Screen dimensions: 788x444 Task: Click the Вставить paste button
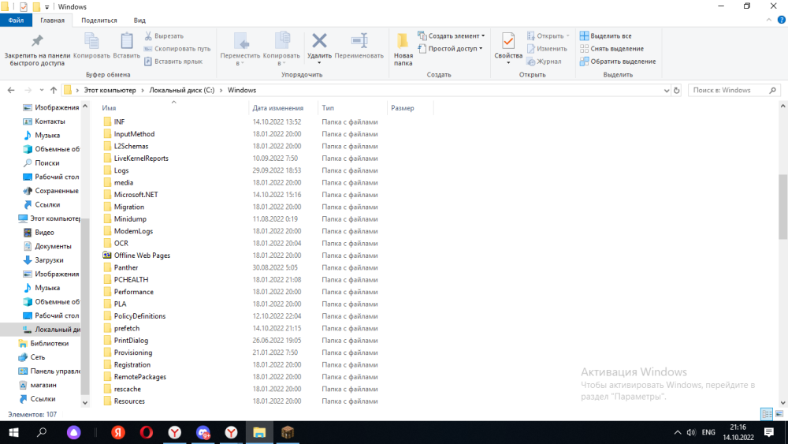pos(126,46)
